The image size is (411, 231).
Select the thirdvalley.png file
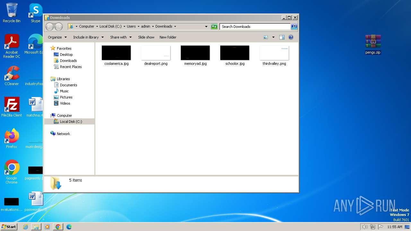(274, 55)
